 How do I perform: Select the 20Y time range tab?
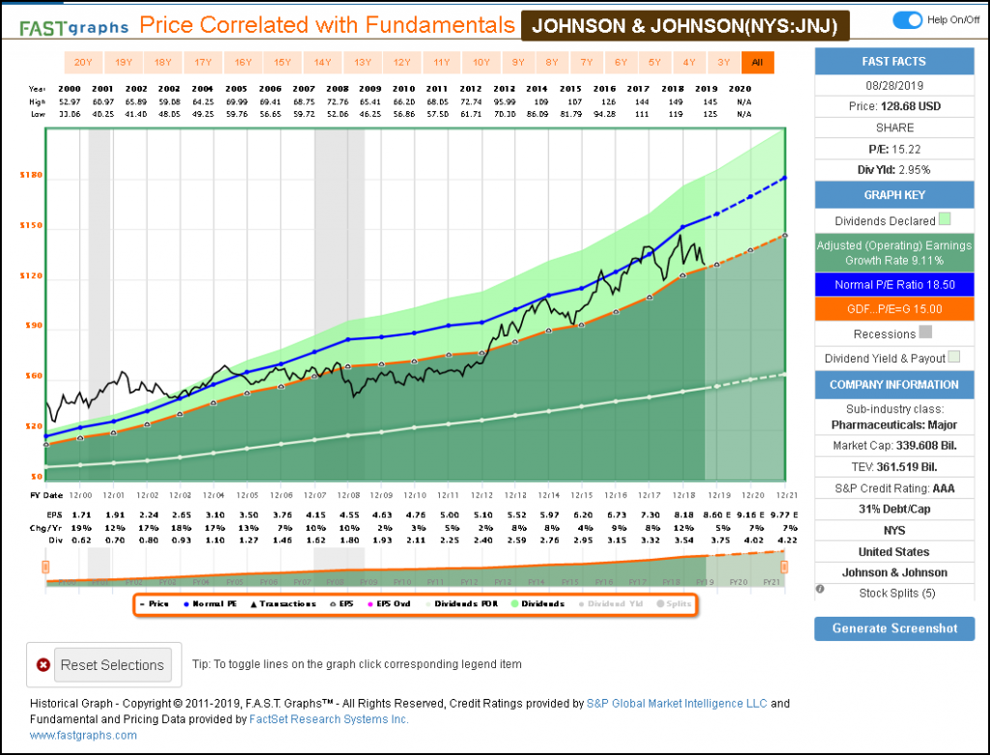coord(83,63)
